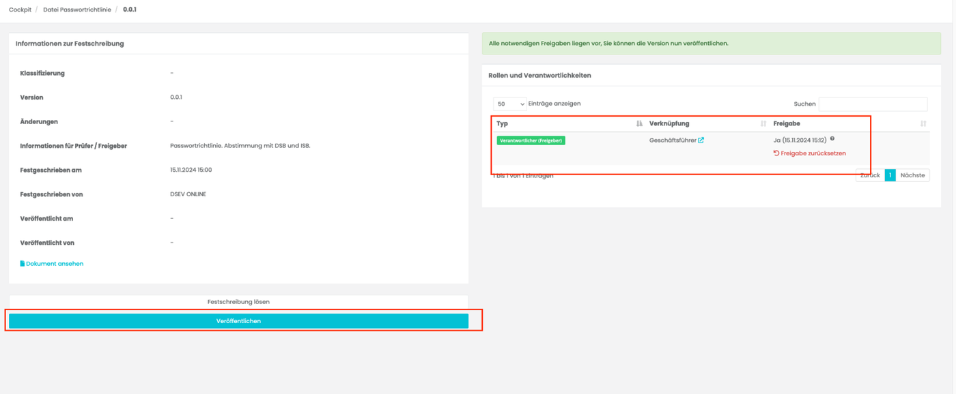Click the help icon beside the approval date
This screenshot has height=394, width=956.
[832, 139]
